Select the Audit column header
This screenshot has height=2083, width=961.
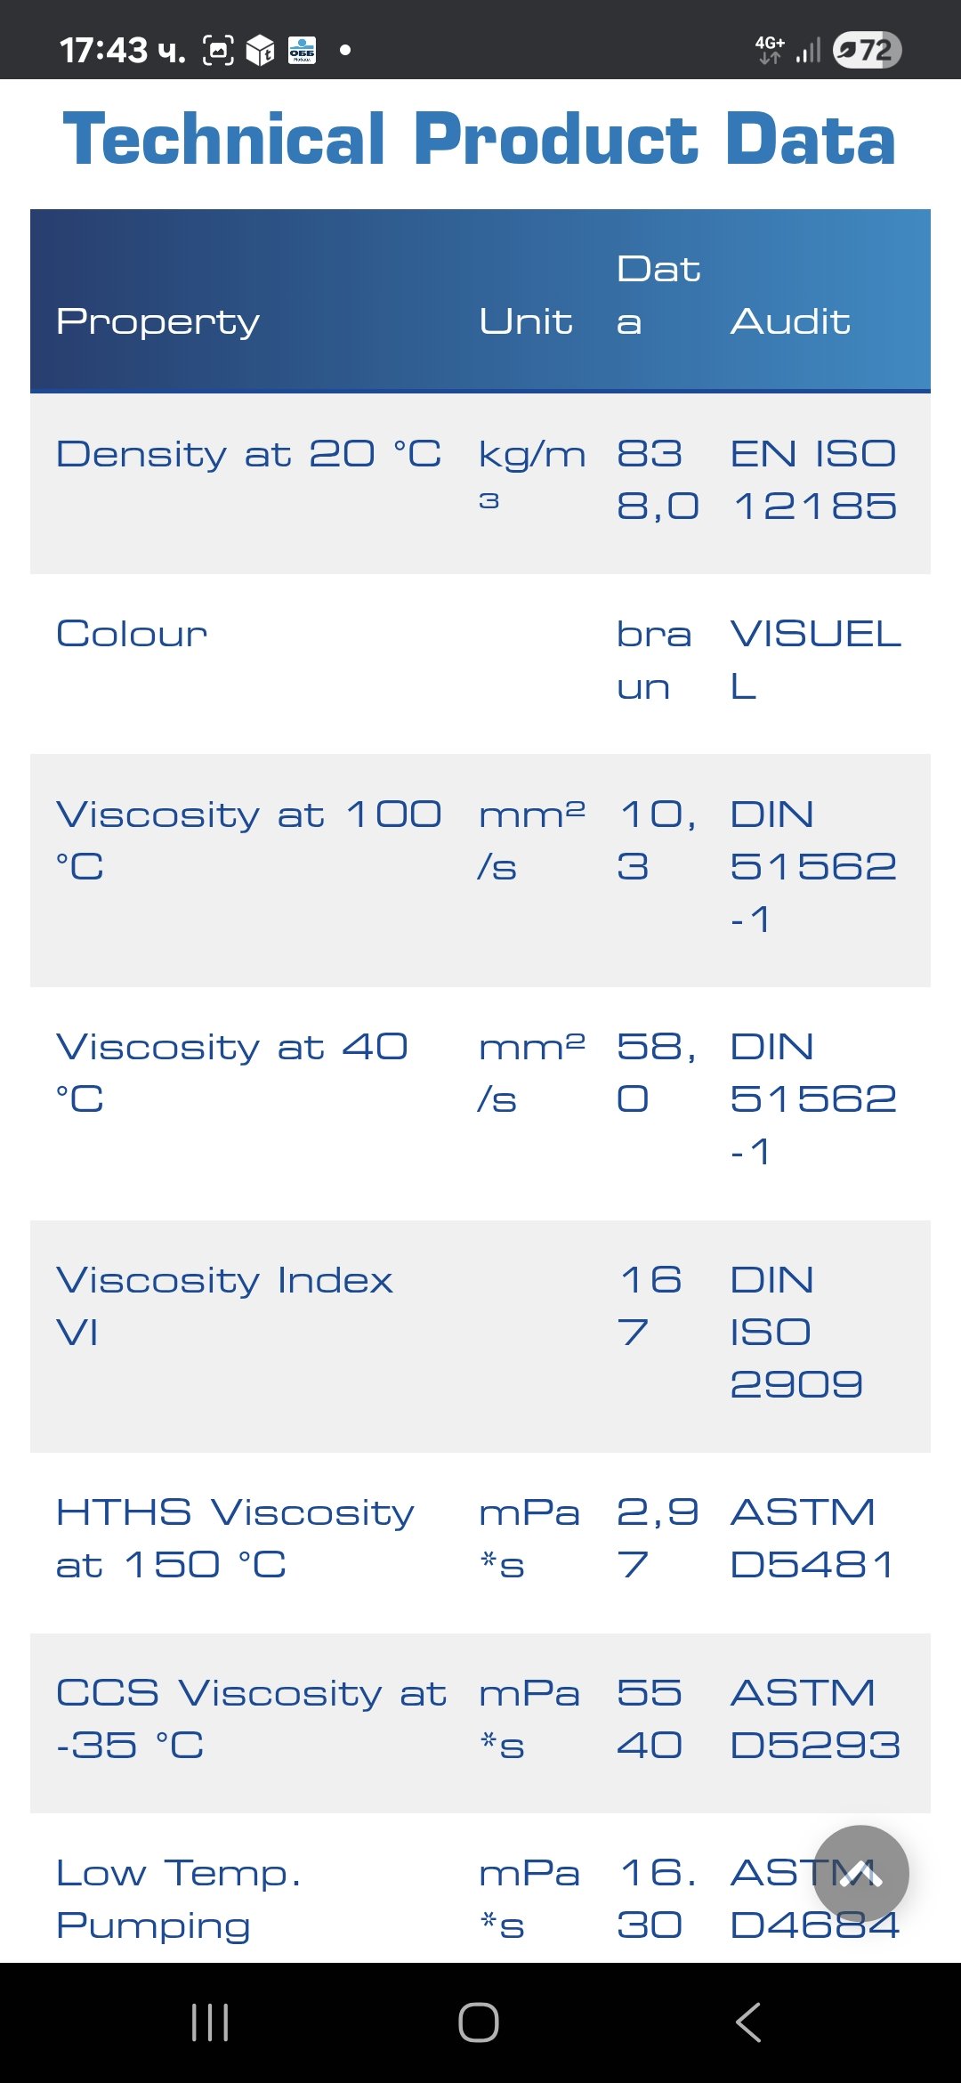coord(790,321)
